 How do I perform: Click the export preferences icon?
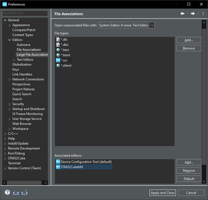point(24,192)
